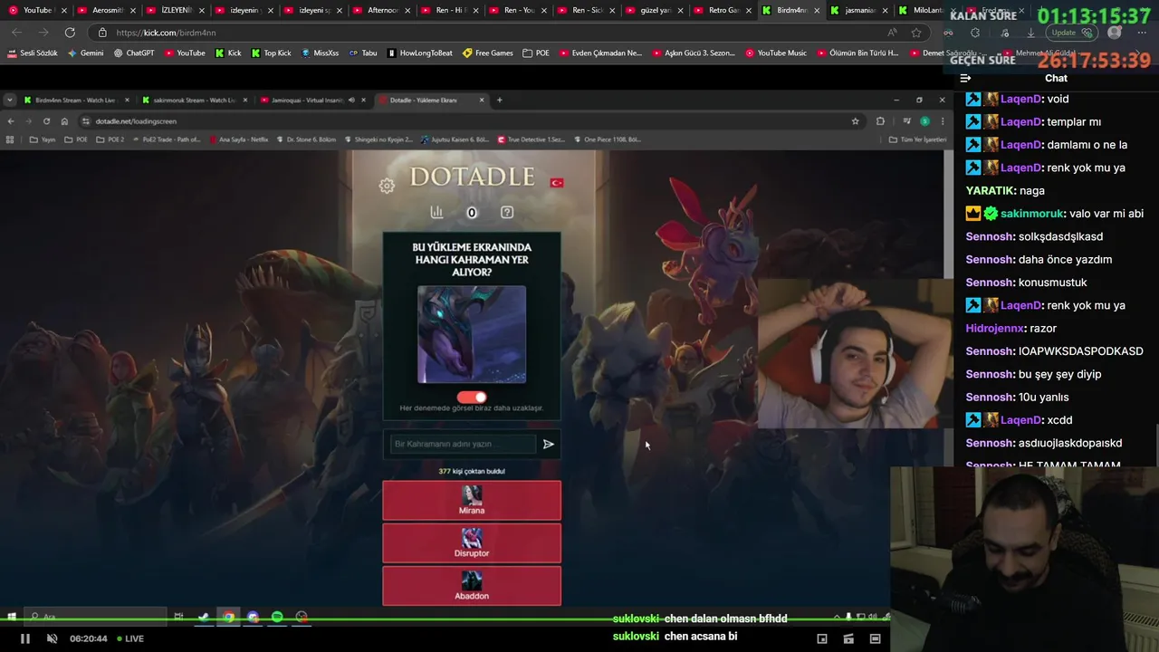Open the Tüm Yer İşaretleri folder
The height and width of the screenshot is (652, 1159).
(917, 139)
